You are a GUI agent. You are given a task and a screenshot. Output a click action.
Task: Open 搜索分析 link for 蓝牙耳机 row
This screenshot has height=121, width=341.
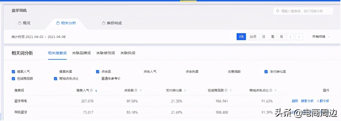point(307,101)
